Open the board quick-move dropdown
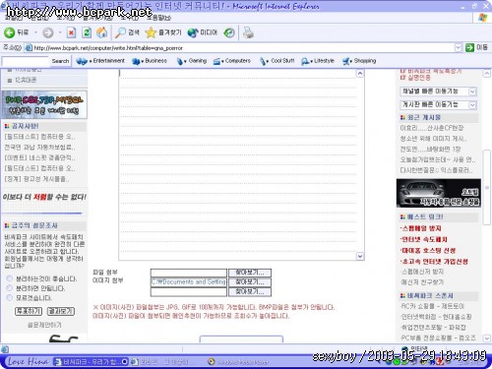The image size is (492, 369). [472, 105]
